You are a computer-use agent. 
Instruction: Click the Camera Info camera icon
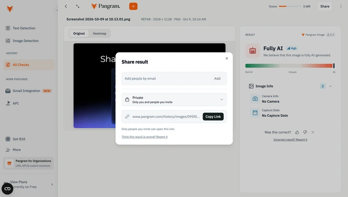[x=255, y=99]
